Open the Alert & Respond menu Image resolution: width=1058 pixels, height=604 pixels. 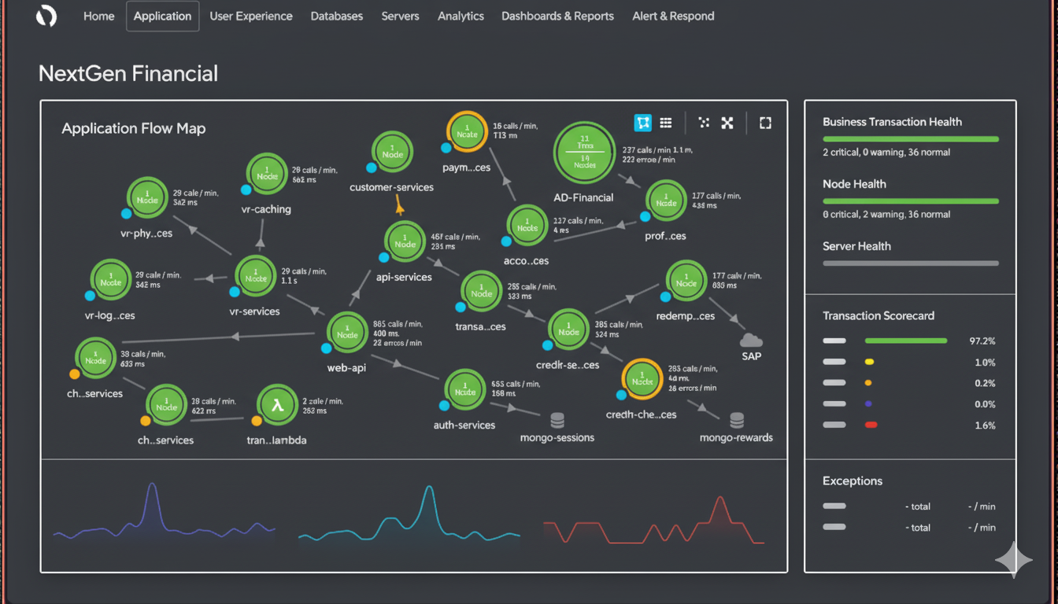(673, 16)
